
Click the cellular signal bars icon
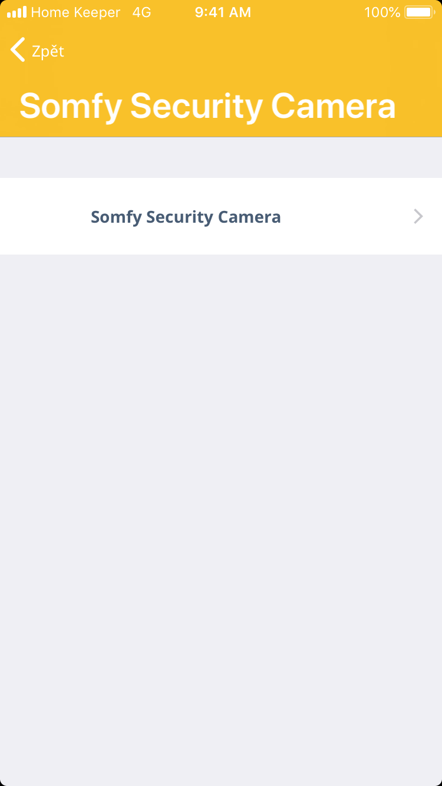point(17,12)
